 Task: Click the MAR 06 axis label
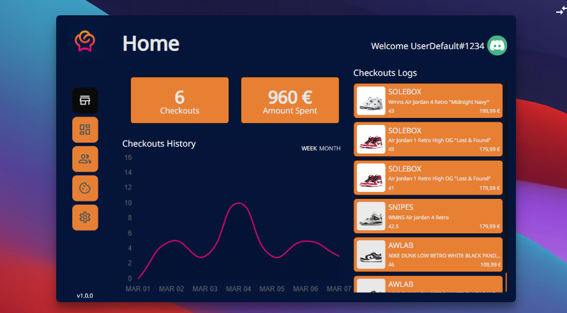tap(306, 289)
